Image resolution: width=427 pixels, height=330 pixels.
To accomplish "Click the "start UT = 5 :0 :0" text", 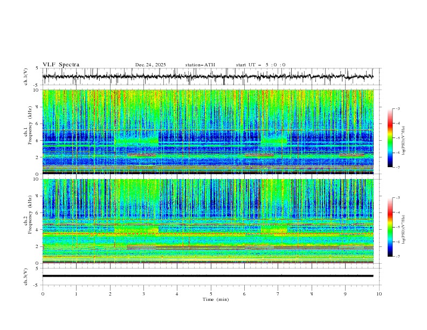I will coord(260,65).
